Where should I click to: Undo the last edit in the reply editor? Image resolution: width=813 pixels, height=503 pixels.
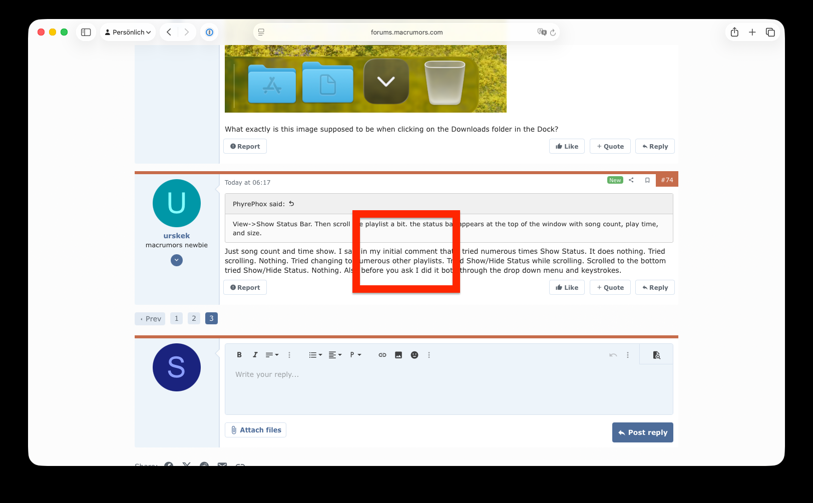point(613,355)
